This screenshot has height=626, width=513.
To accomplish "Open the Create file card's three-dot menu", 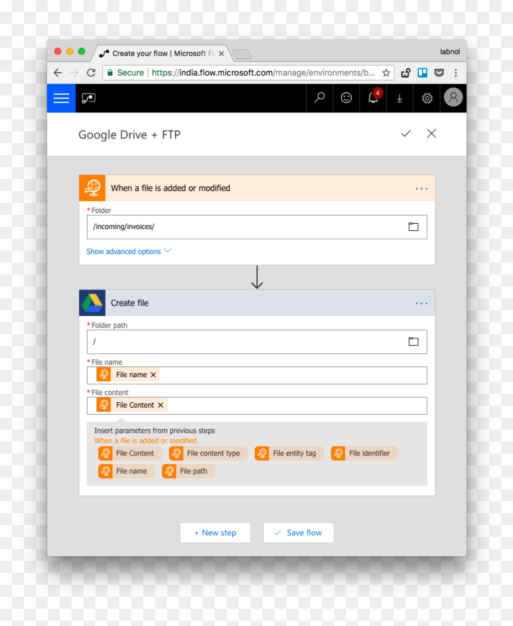I will pyautogui.click(x=421, y=303).
